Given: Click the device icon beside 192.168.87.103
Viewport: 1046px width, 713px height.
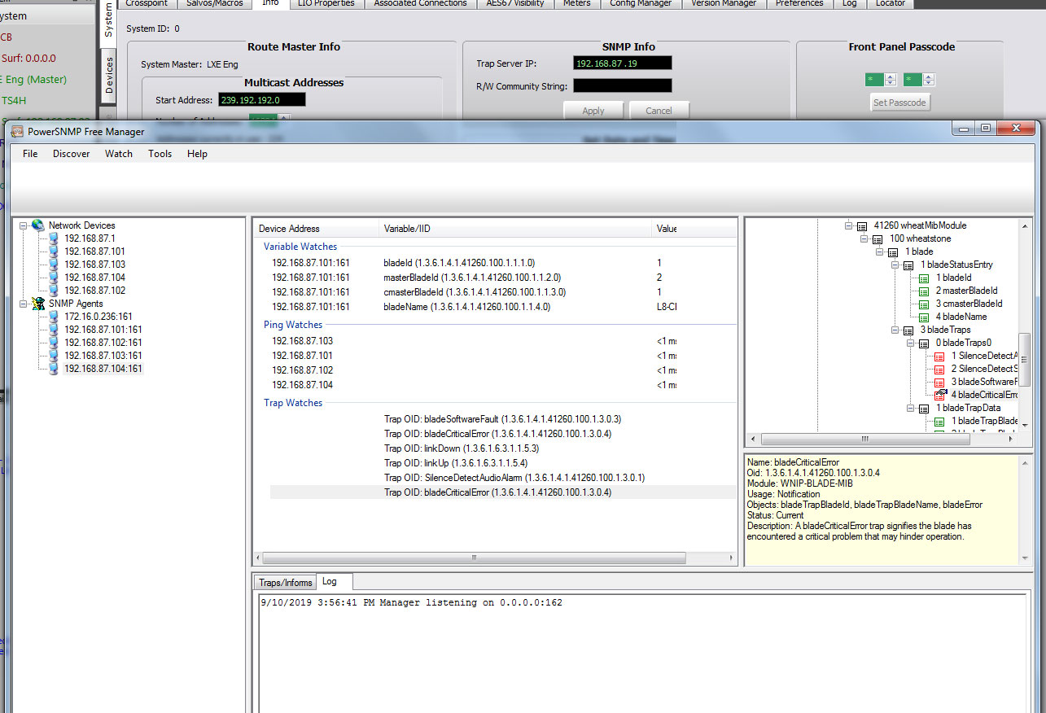Looking at the screenshot, I should pyautogui.click(x=54, y=265).
